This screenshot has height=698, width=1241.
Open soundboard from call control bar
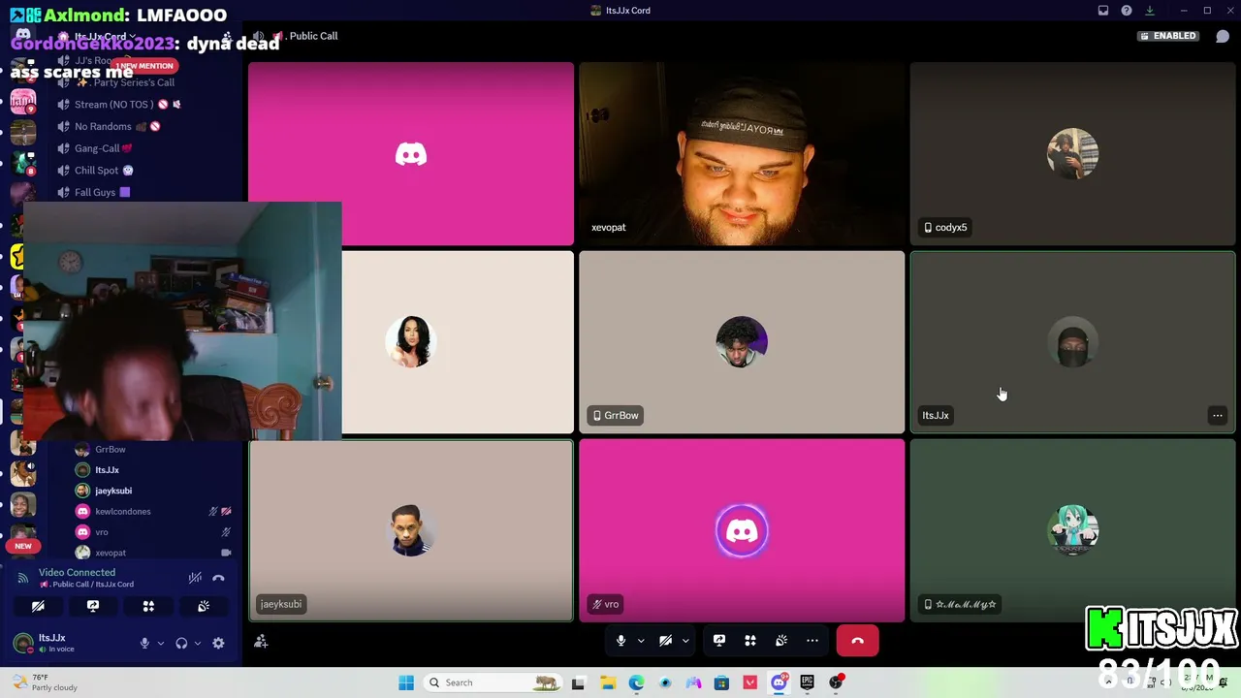coord(781,641)
